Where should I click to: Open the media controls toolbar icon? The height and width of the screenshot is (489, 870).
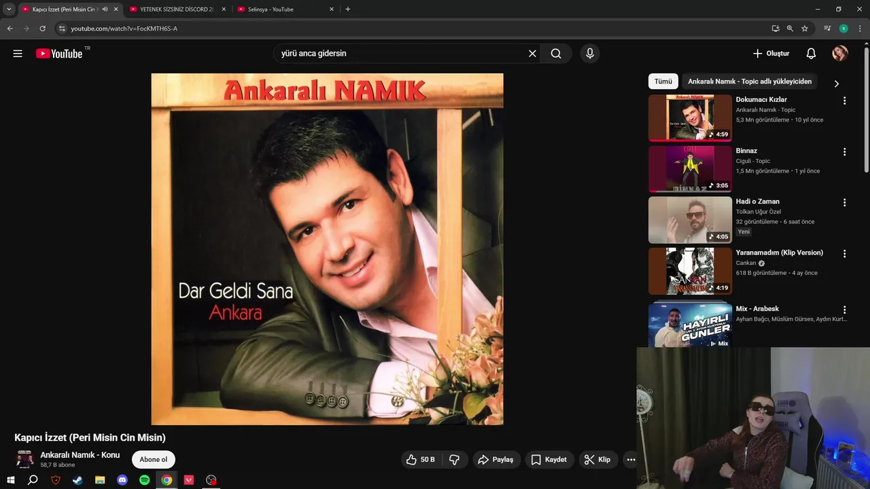(x=827, y=29)
